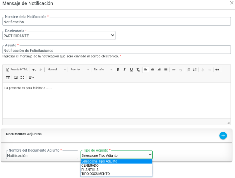
Task: Toggle numbered list formatting
Action: [x=188, y=70]
